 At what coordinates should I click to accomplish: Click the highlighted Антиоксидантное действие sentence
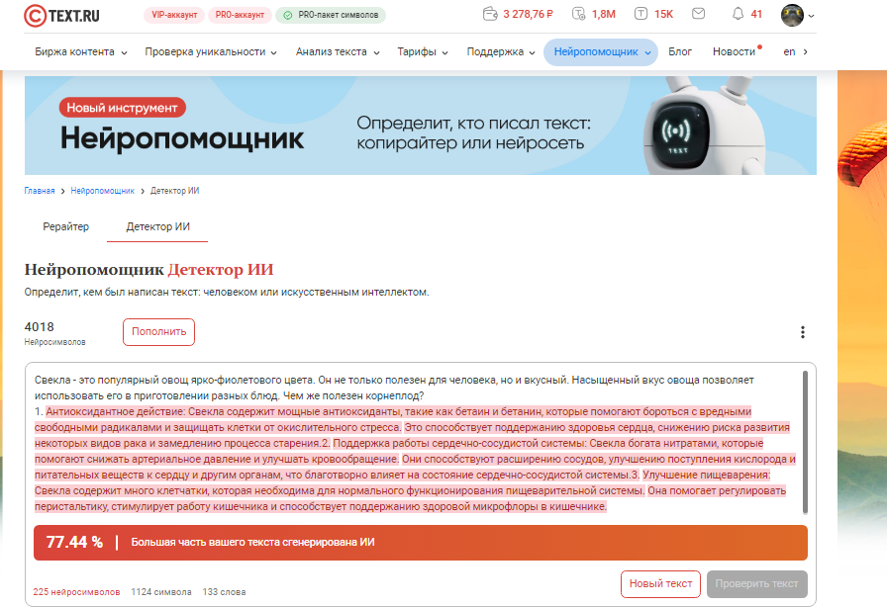coord(398,419)
